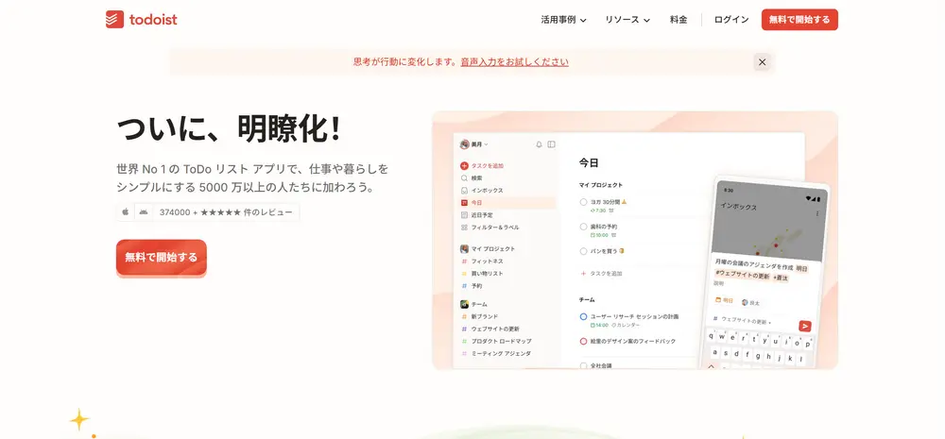Click the yellow hash icon beside 買い物リスト

tap(464, 274)
